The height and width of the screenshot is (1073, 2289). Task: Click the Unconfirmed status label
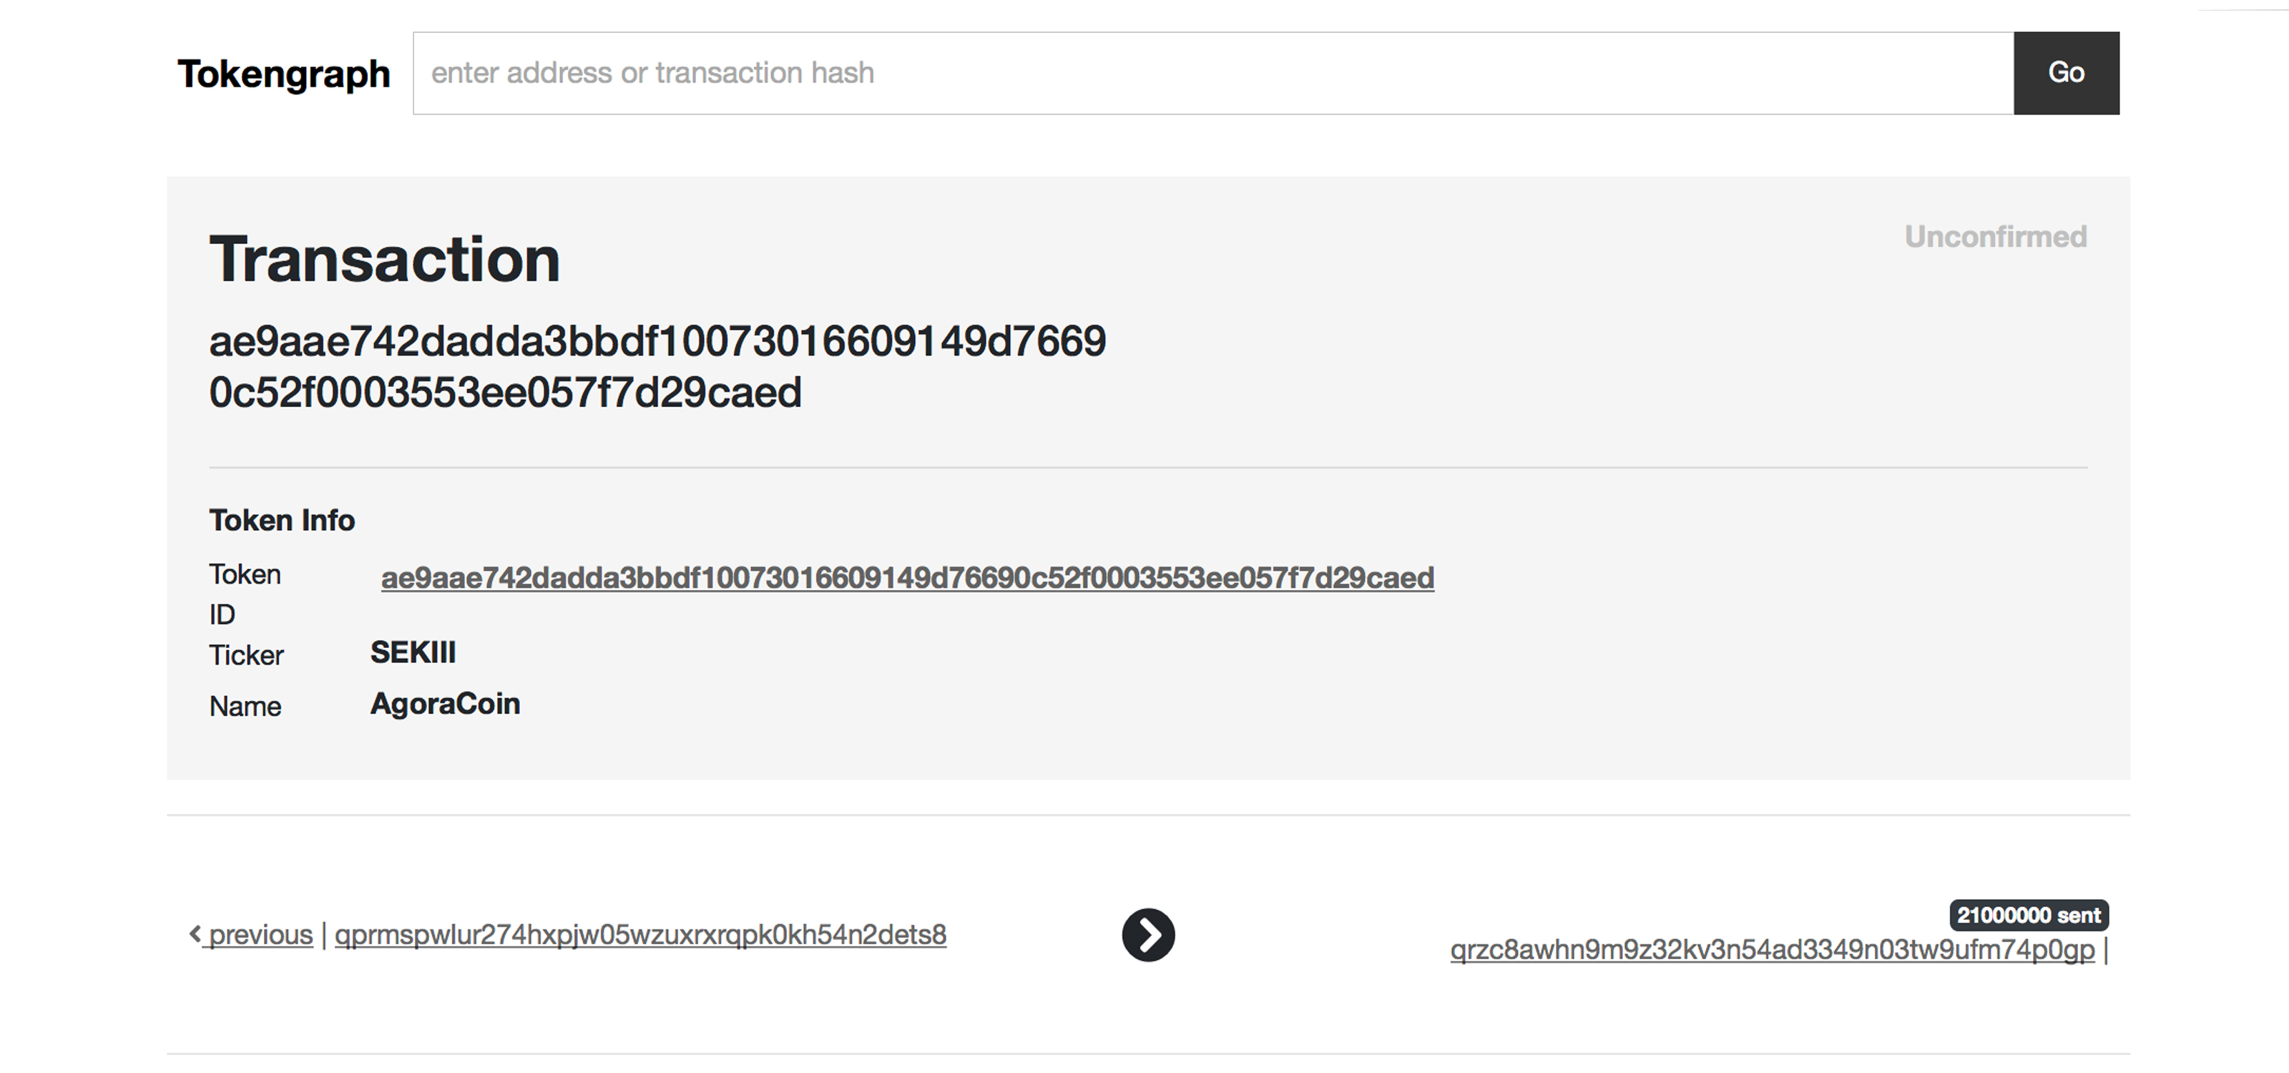(x=1995, y=237)
